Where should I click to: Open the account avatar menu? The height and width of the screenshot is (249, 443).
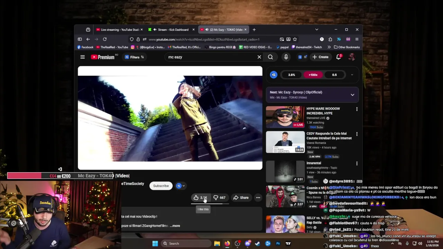coord(352,57)
